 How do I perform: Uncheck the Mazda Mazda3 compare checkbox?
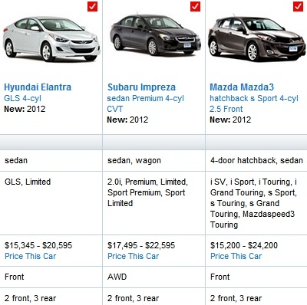(x=298, y=6)
